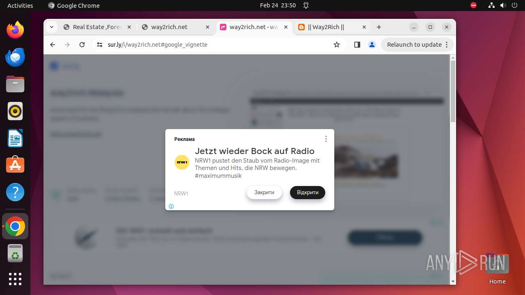Reload the current page
The height and width of the screenshot is (295, 525).
point(82,45)
